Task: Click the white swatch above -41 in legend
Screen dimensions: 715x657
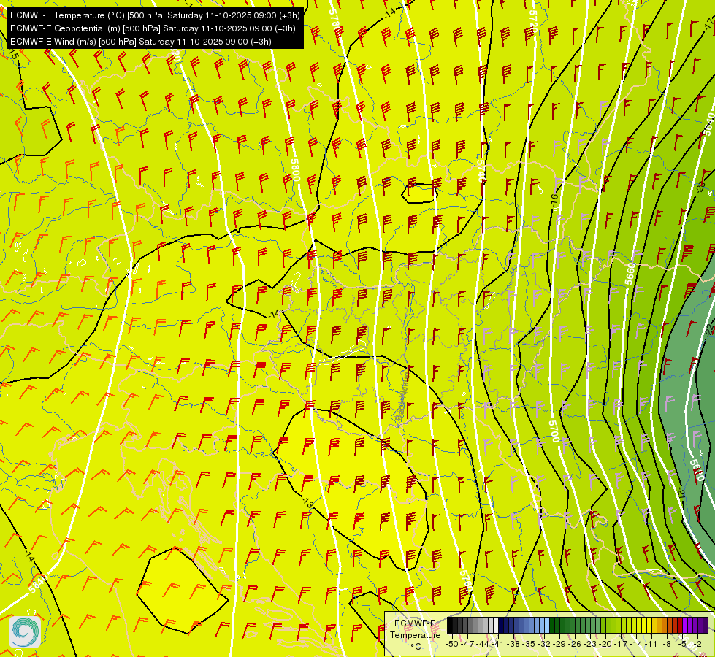Action: (494, 626)
